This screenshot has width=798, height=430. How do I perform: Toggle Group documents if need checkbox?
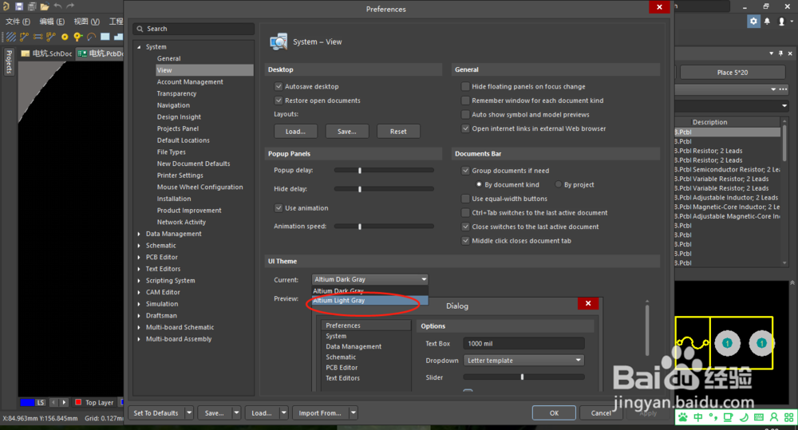(x=465, y=171)
